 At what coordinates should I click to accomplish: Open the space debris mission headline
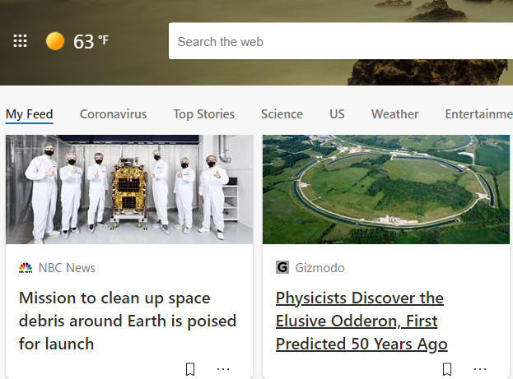(x=128, y=321)
